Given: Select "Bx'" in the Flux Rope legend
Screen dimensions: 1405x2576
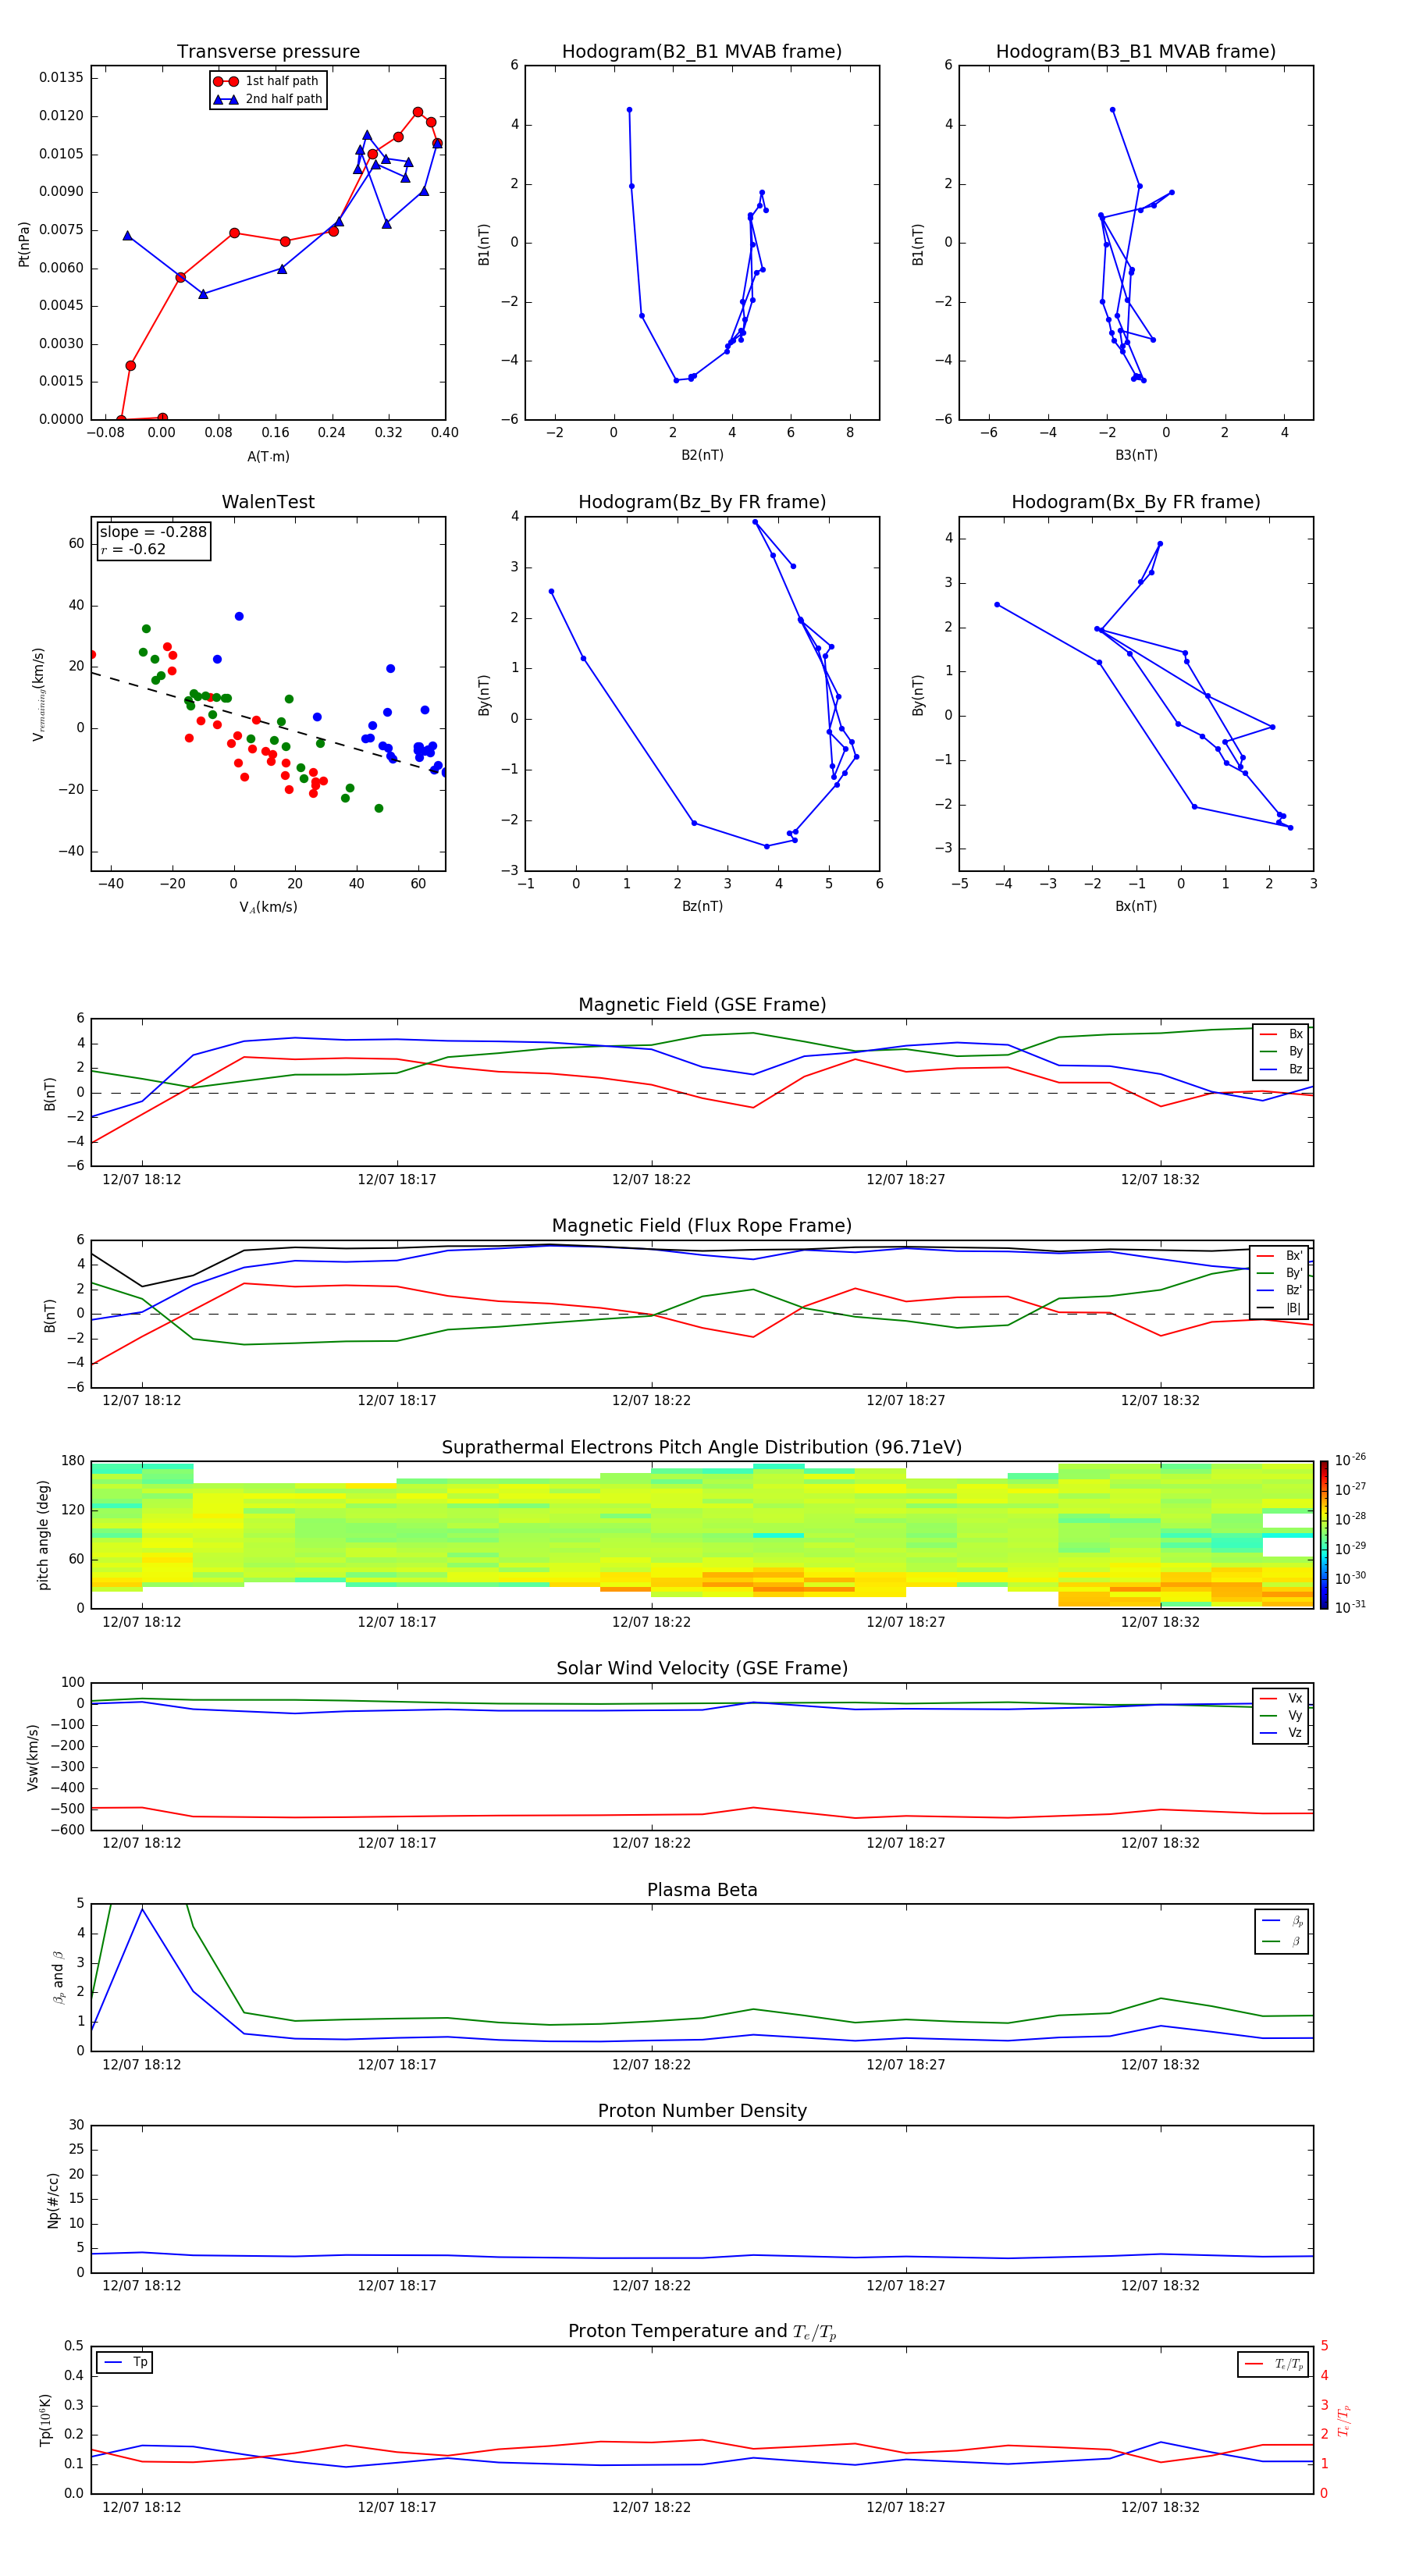Looking at the screenshot, I should [1281, 1256].
